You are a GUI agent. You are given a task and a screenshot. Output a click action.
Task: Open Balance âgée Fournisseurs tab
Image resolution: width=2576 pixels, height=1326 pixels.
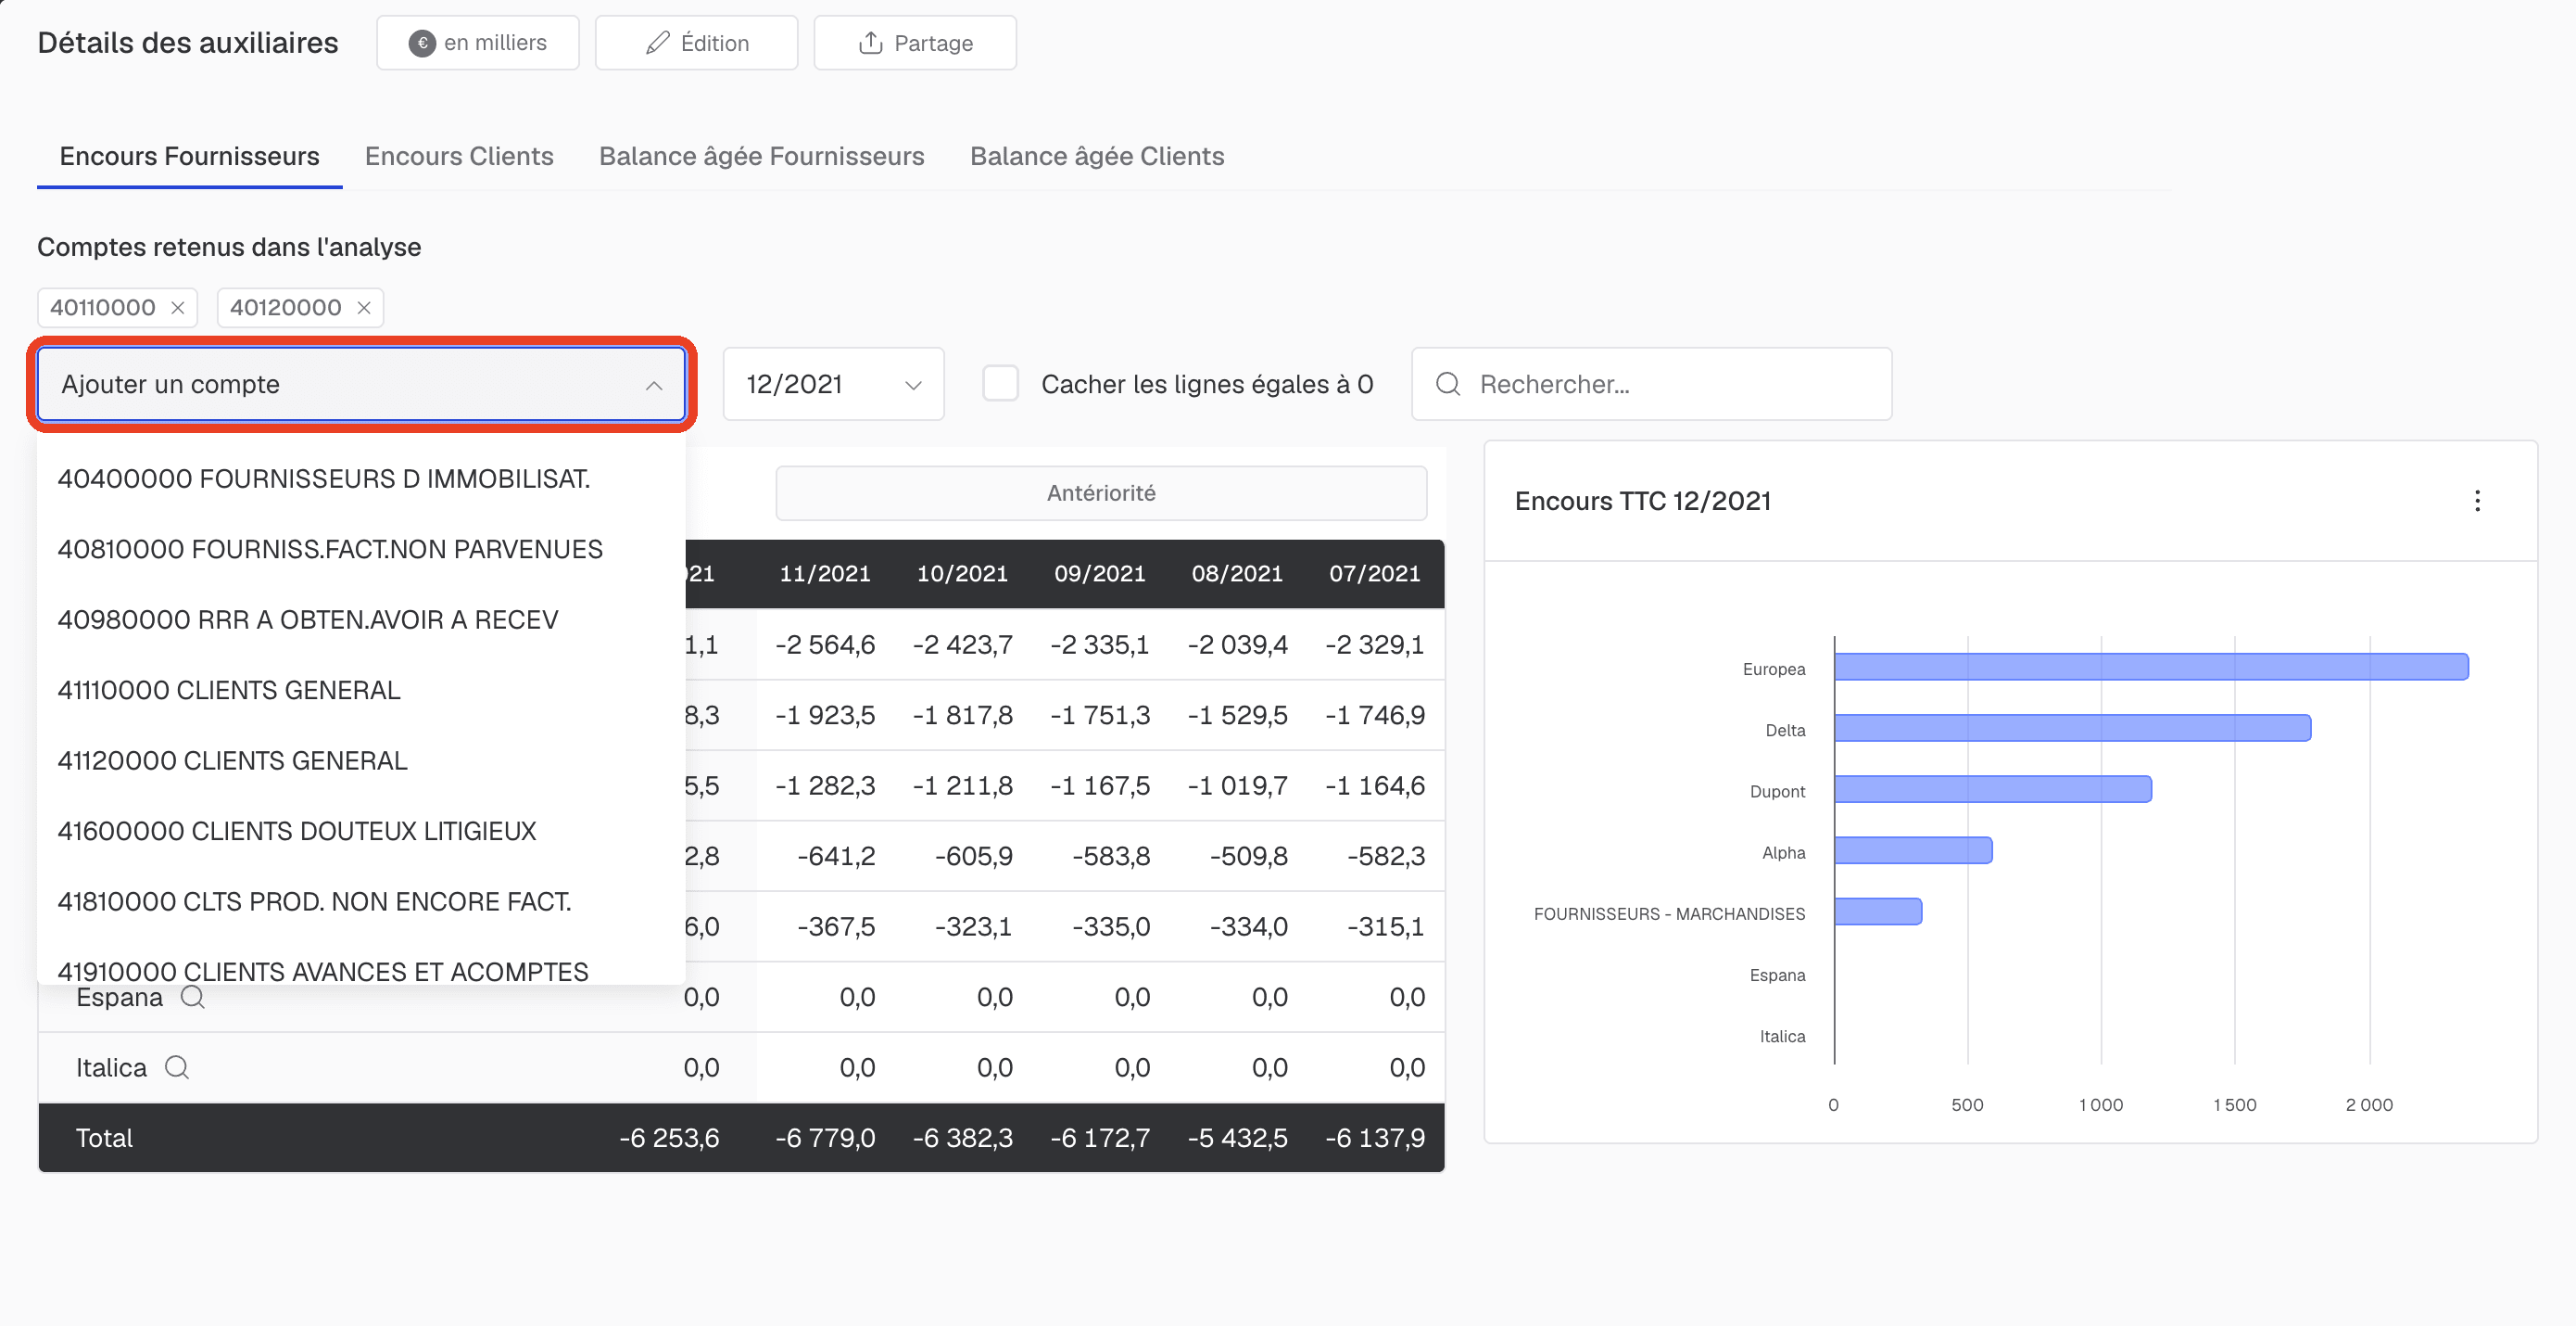(761, 156)
